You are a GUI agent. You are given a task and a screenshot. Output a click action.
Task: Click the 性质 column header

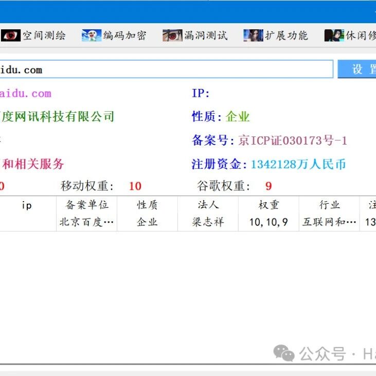(147, 205)
